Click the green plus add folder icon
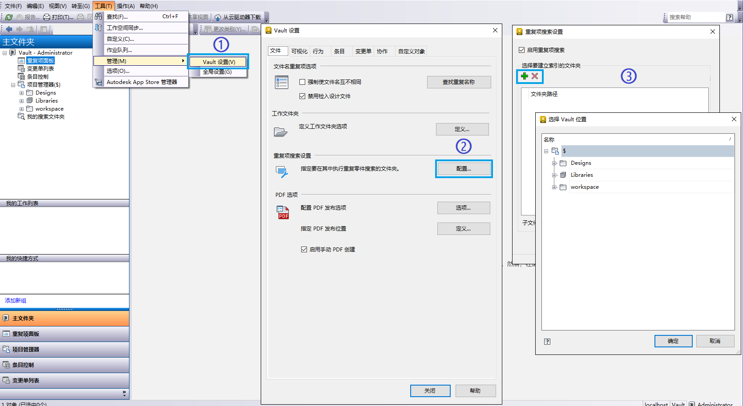Image resolution: width=743 pixels, height=406 pixels. [x=525, y=76]
